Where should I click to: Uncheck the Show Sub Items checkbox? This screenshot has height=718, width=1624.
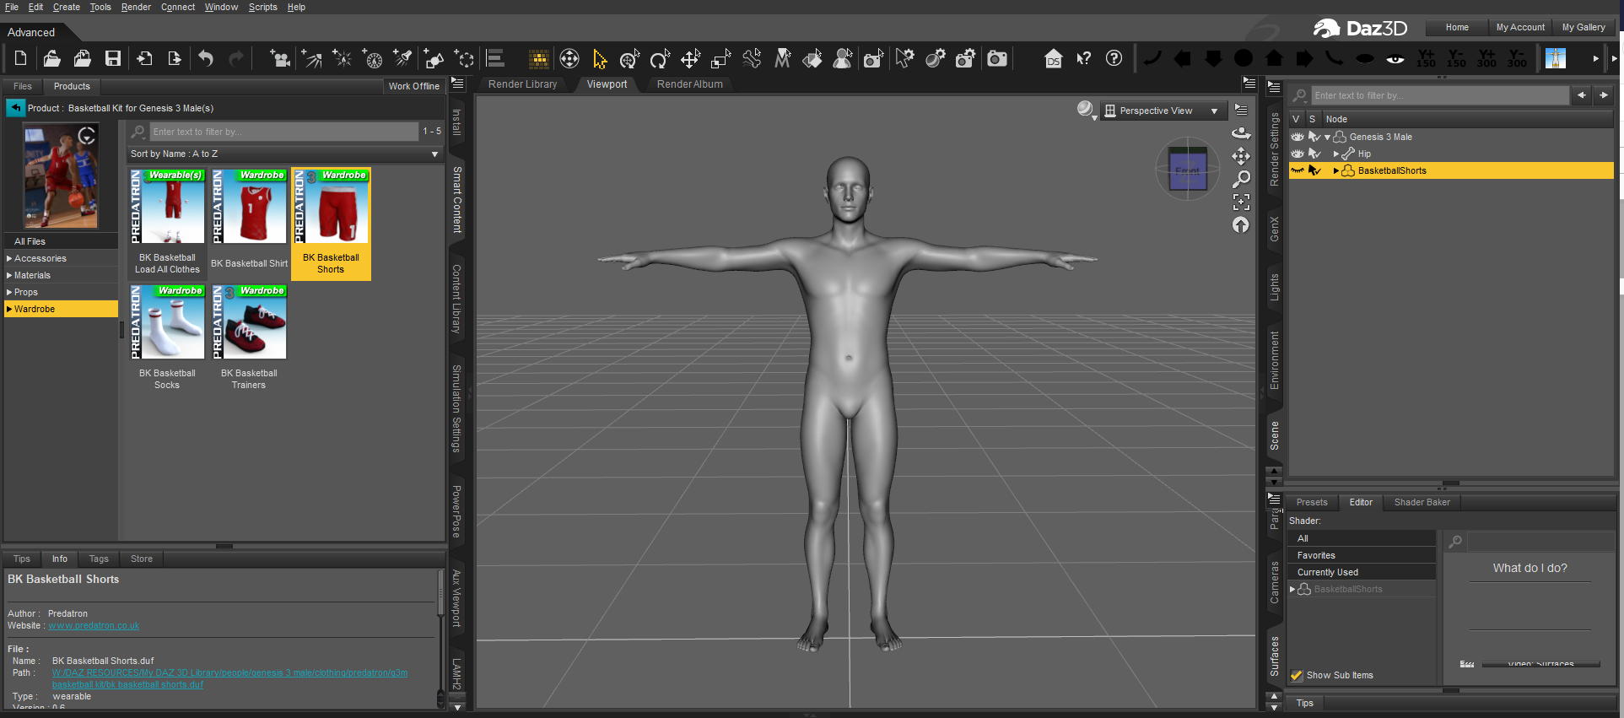click(1297, 675)
